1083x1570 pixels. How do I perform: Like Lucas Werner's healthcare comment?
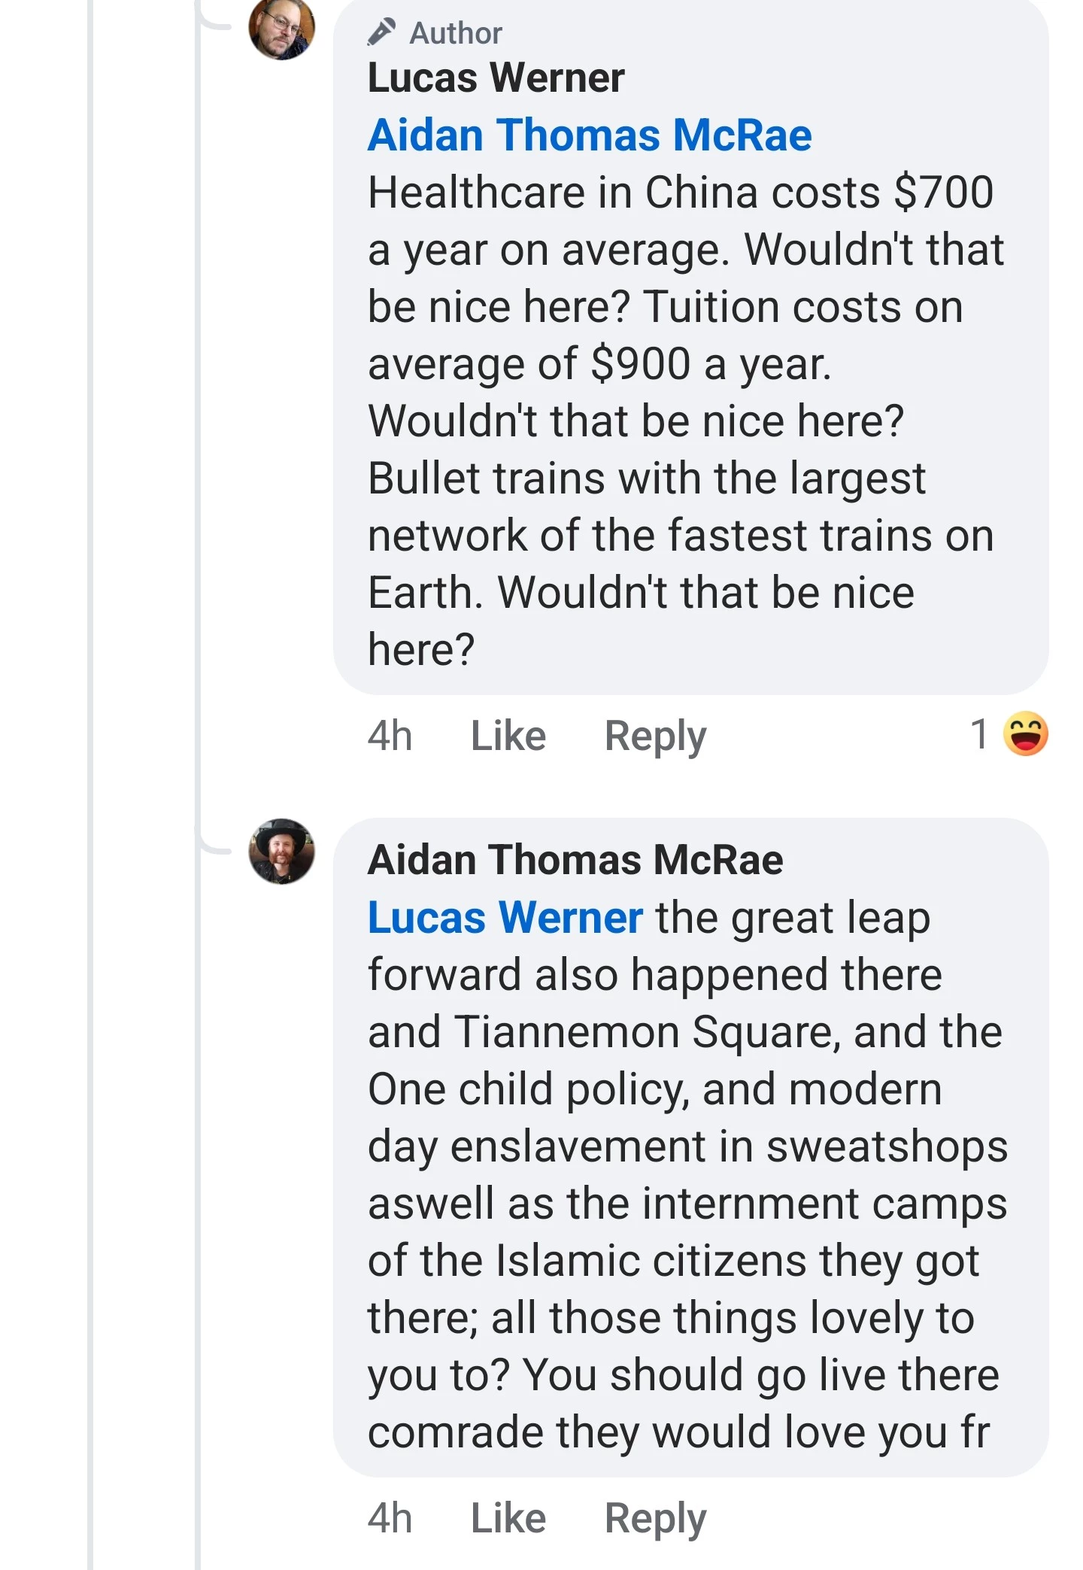[508, 735]
